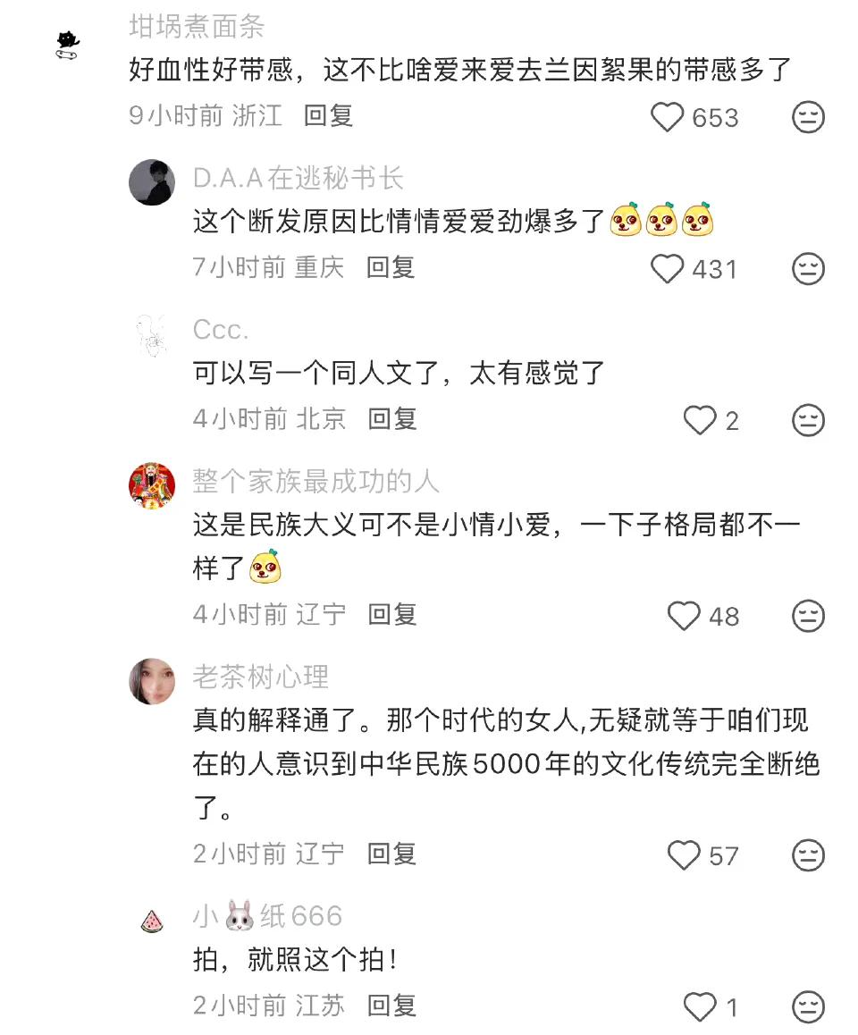View D.A.A在逃秘书长's avatar
The width and height of the screenshot is (858, 1035).
click(152, 182)
